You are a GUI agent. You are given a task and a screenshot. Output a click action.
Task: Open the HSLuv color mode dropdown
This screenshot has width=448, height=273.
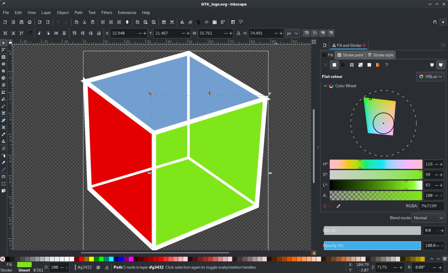[430, 76]
